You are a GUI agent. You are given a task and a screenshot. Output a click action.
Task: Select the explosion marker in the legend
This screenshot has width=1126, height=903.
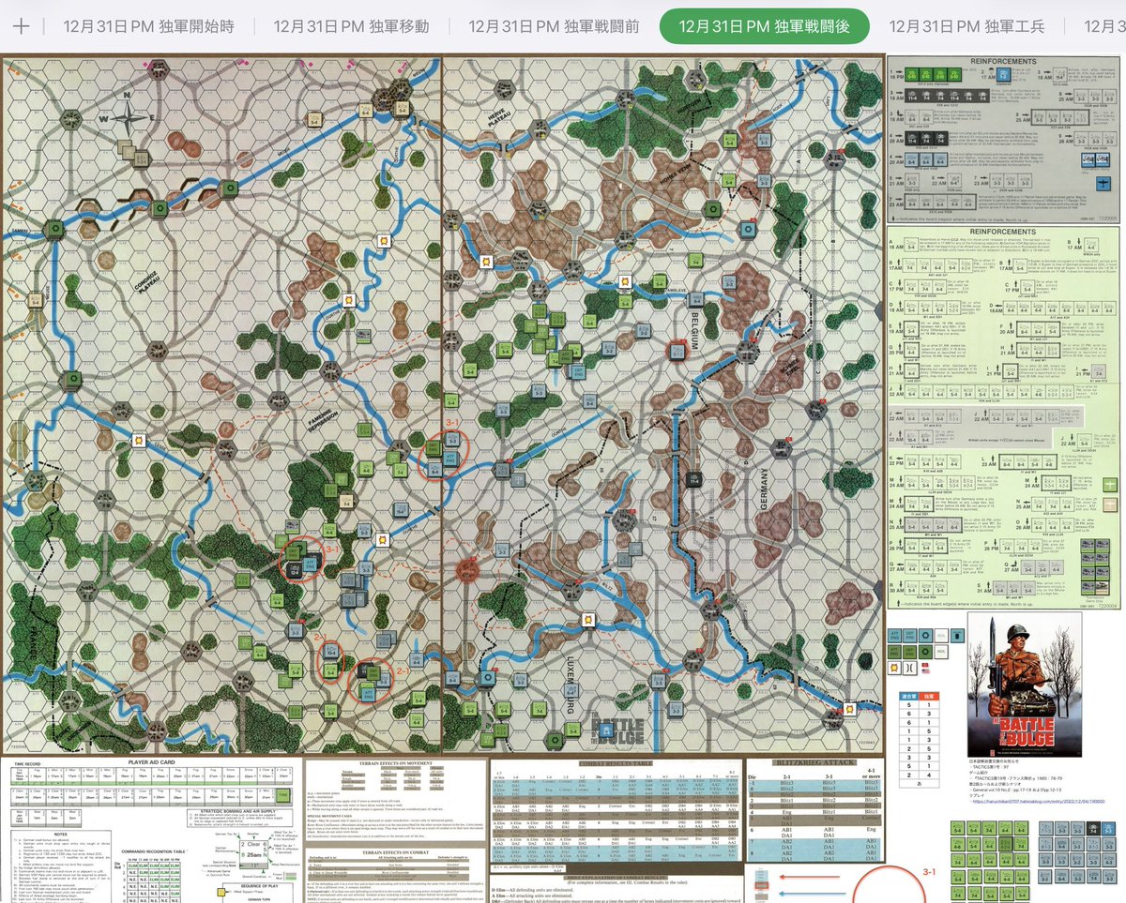click(894, 668)
